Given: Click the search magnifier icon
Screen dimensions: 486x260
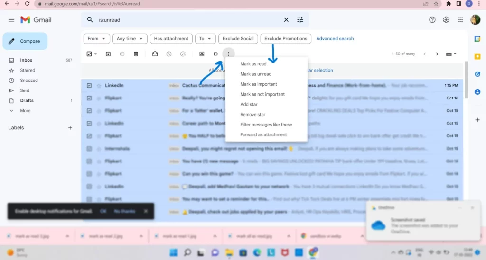Looking at the screenshot, I should point(90,20).
